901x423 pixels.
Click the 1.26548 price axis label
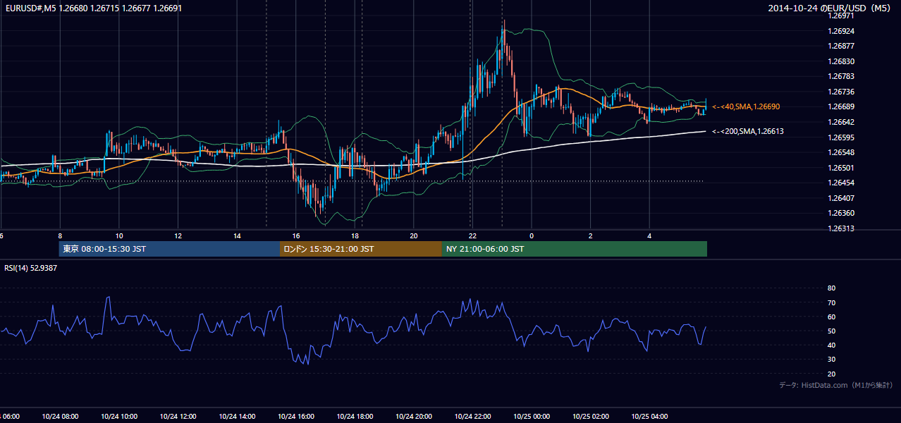pyautogui.click(x=841, y=152)
